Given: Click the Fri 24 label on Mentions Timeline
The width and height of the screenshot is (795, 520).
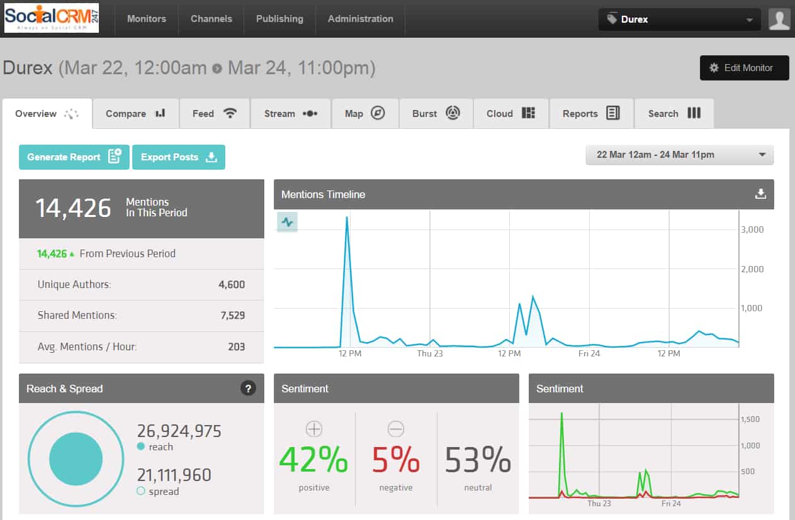Looking at the screenshot, I should (x=589, y=354).
